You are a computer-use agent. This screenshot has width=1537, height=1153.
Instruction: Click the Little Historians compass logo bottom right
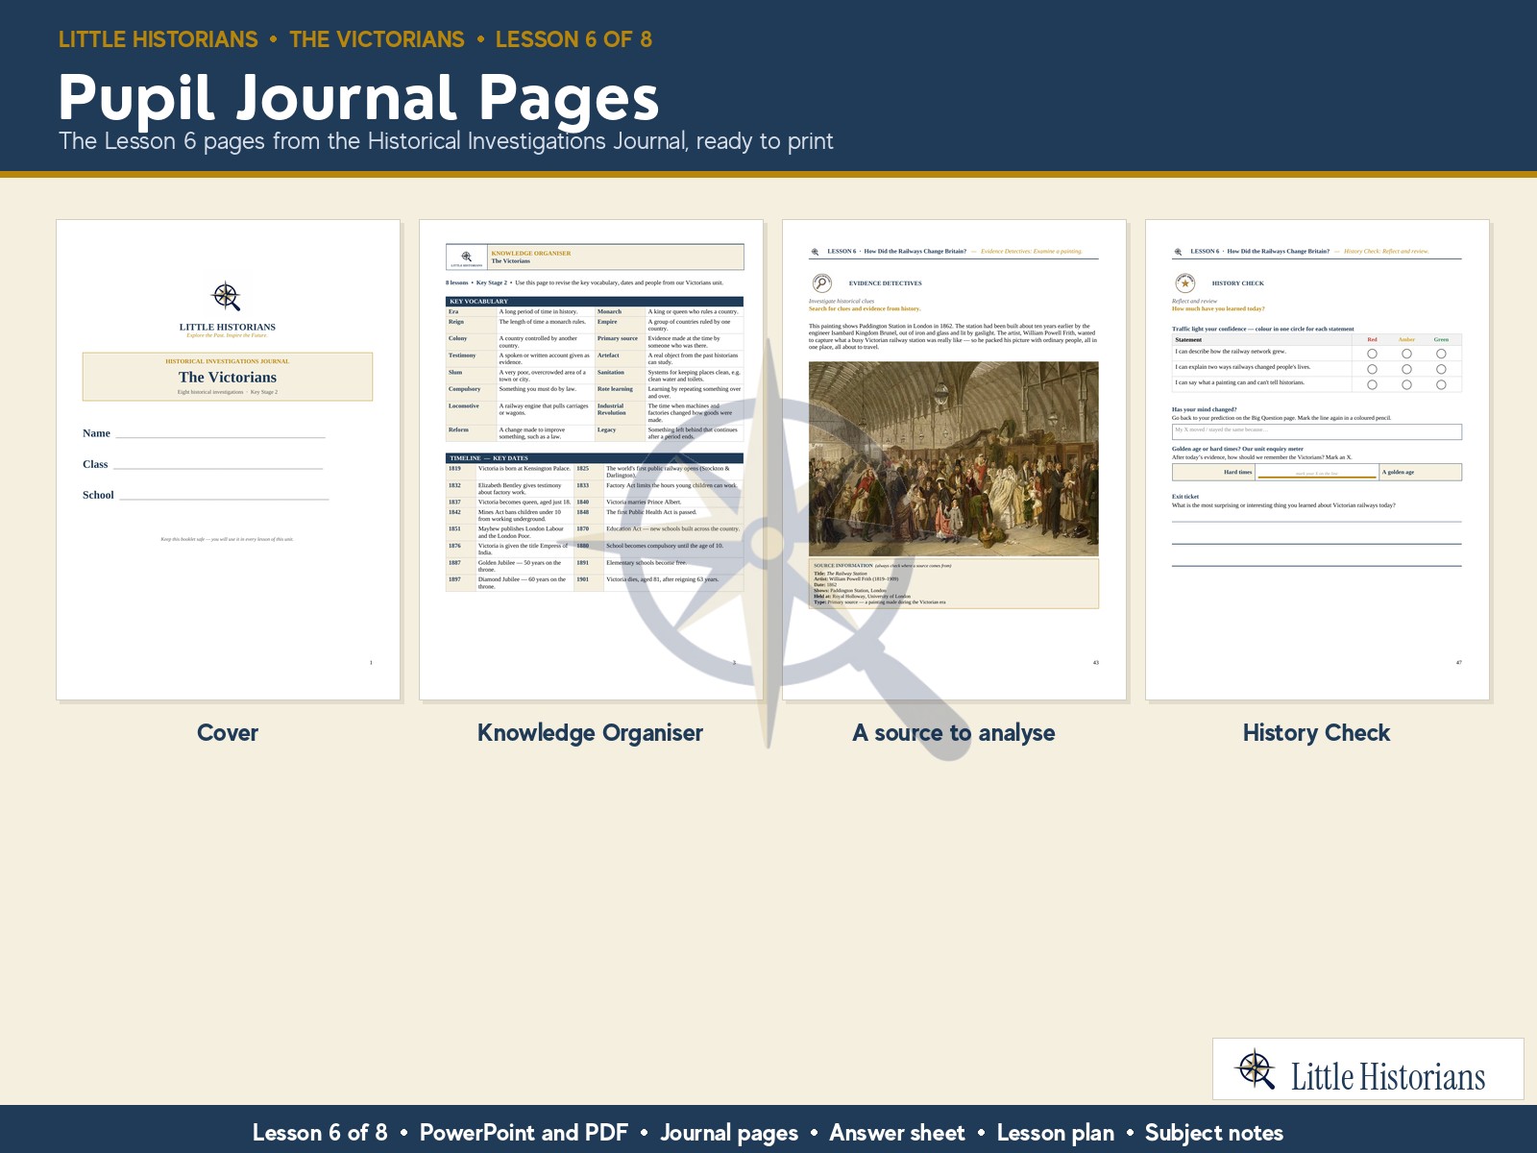pyautogui.click(x=1256, y=1069)
